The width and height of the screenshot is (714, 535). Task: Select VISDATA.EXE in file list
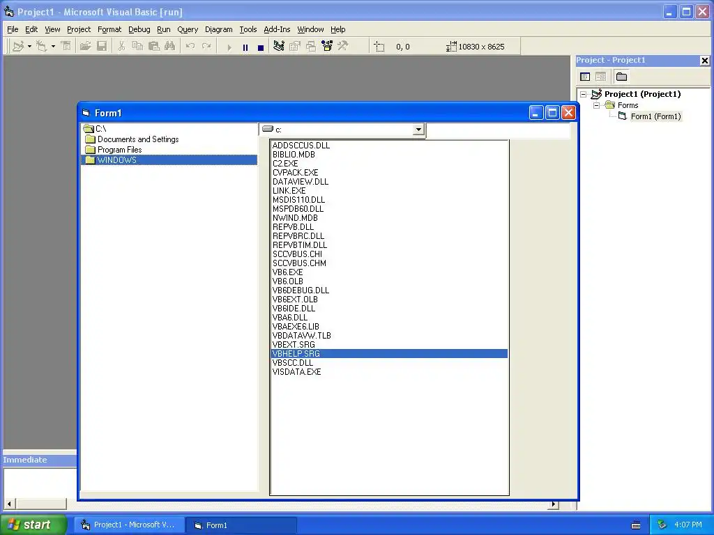tap(389, 372)
